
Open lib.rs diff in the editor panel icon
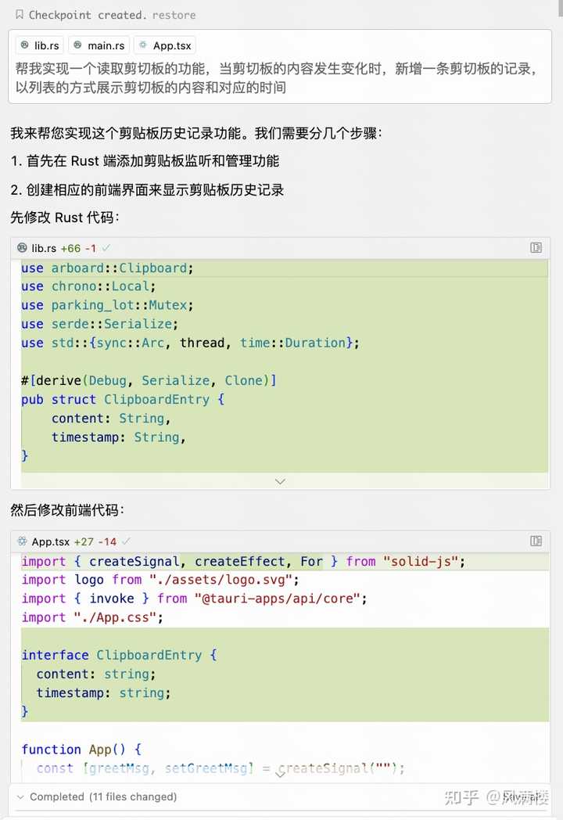click(536, 247)
